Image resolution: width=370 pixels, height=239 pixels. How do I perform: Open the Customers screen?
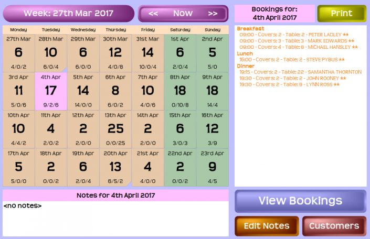click(x=334, y=226)
